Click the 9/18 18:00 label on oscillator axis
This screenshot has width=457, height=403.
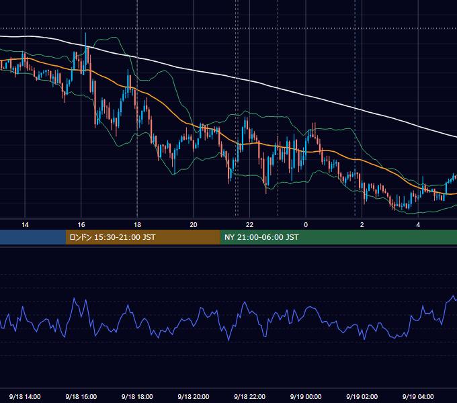pos(137,396)
